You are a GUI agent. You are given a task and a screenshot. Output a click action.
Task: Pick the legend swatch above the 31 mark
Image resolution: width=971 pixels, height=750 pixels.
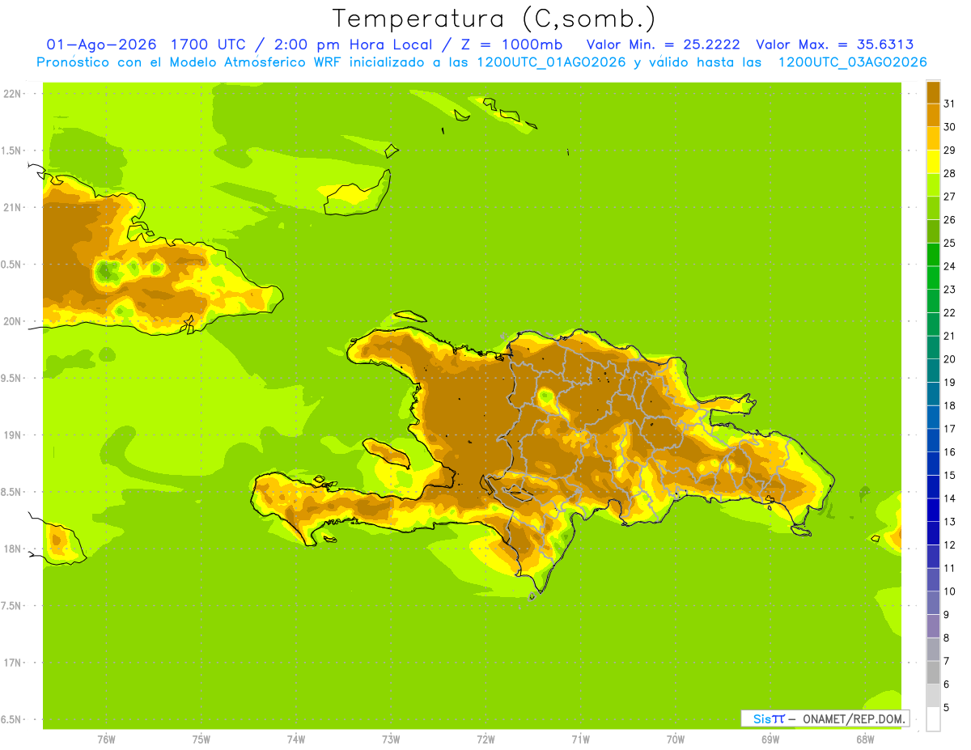click(x=933, y=92)
